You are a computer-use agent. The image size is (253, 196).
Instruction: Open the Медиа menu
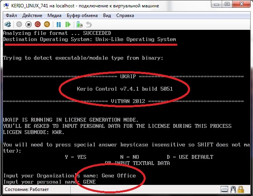(54, 15)
